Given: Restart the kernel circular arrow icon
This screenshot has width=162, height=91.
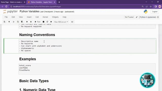Looking at the screenshot, I should click(47, 22).
